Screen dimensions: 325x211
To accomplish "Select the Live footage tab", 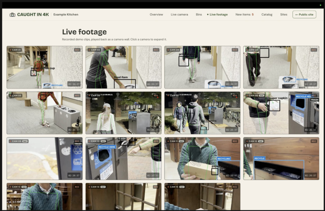I will (217, 14).
